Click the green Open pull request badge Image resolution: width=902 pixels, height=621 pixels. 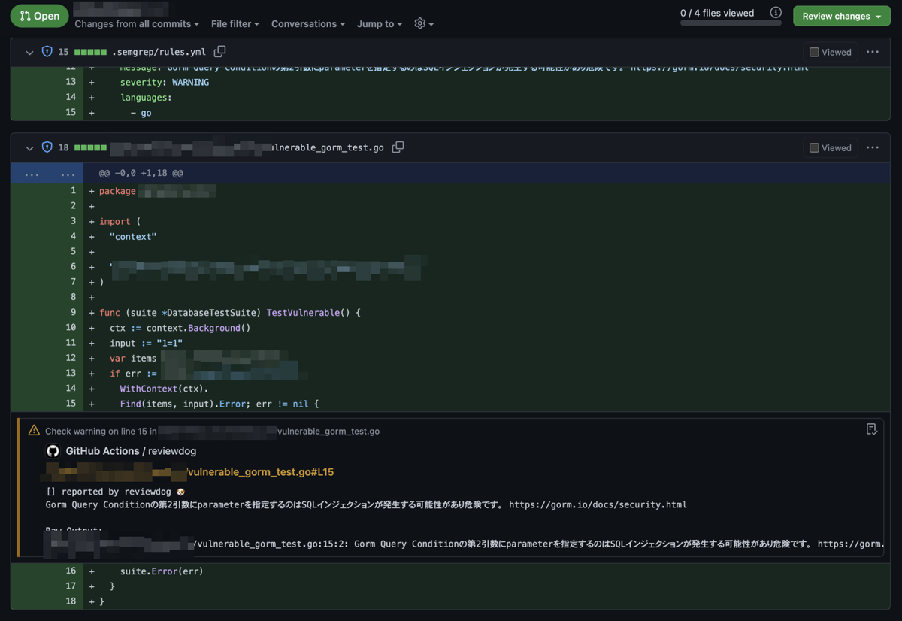[39, 16]
